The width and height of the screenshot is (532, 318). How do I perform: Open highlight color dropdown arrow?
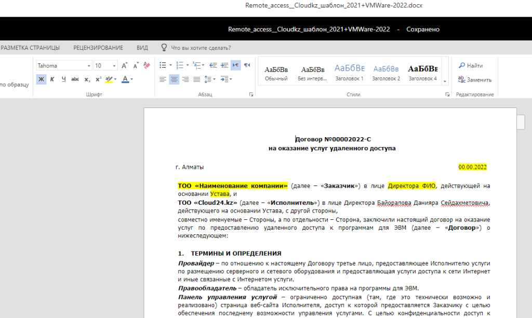pyautogui.click(x=115, y=79)
